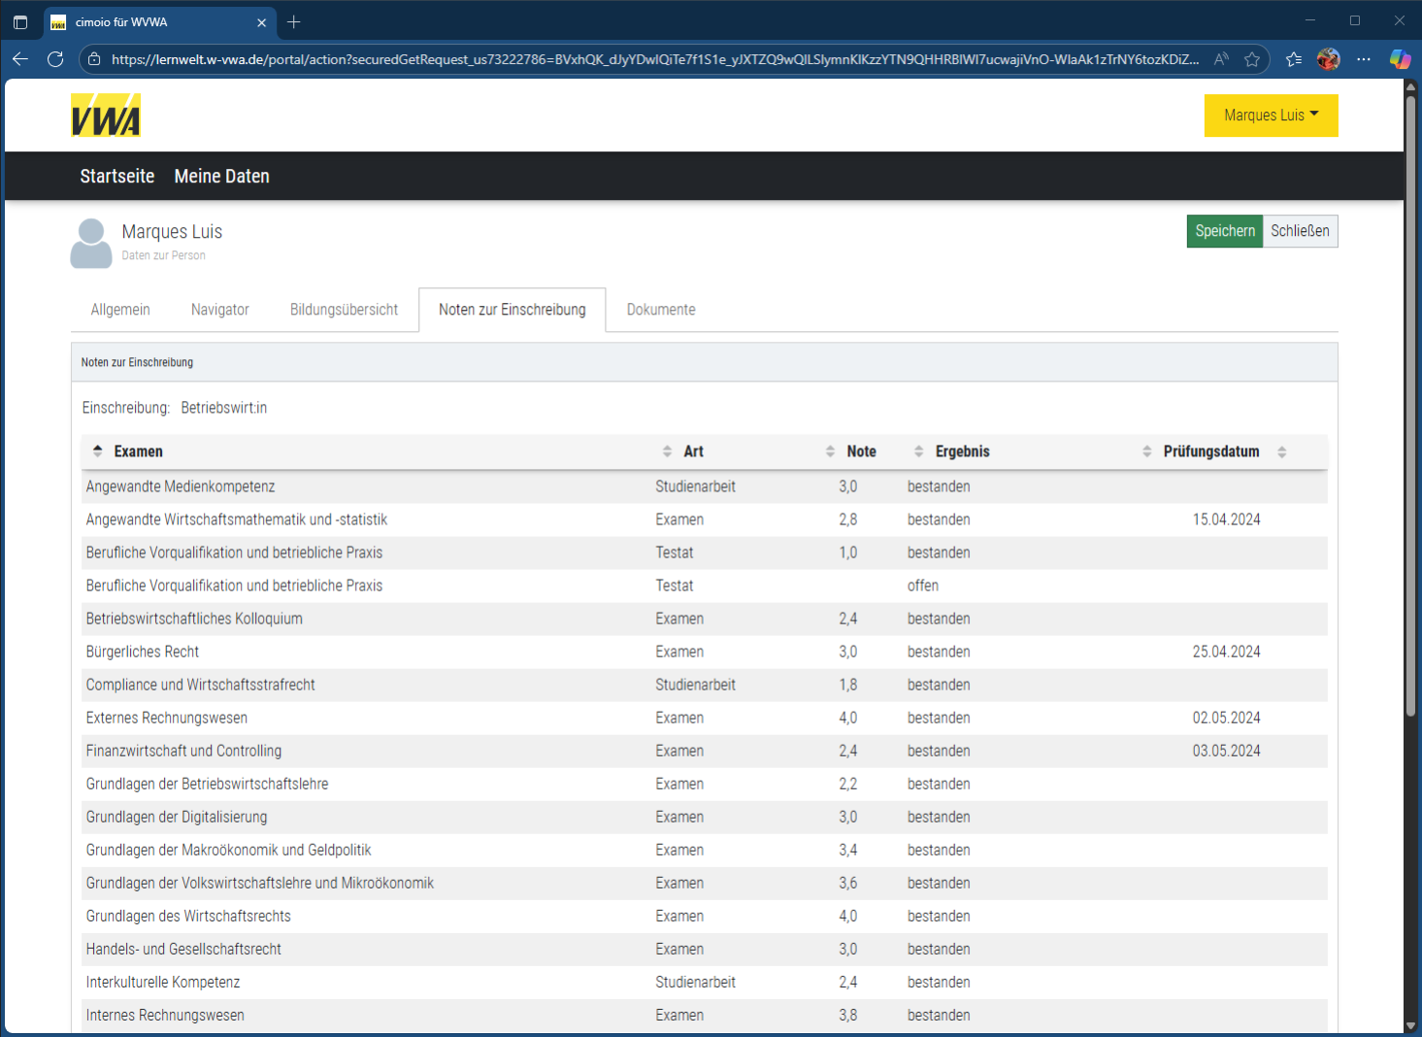Open a new browser tab
1422x1037 pixels.
[294, 21]
